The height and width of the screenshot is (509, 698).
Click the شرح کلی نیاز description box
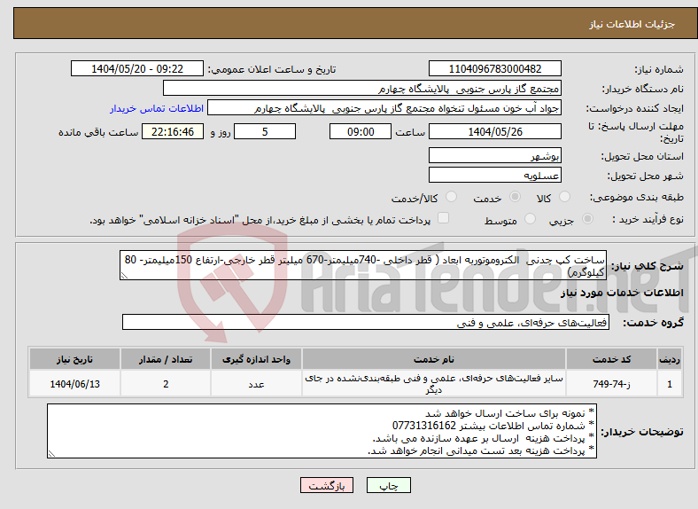pos(363,265)
